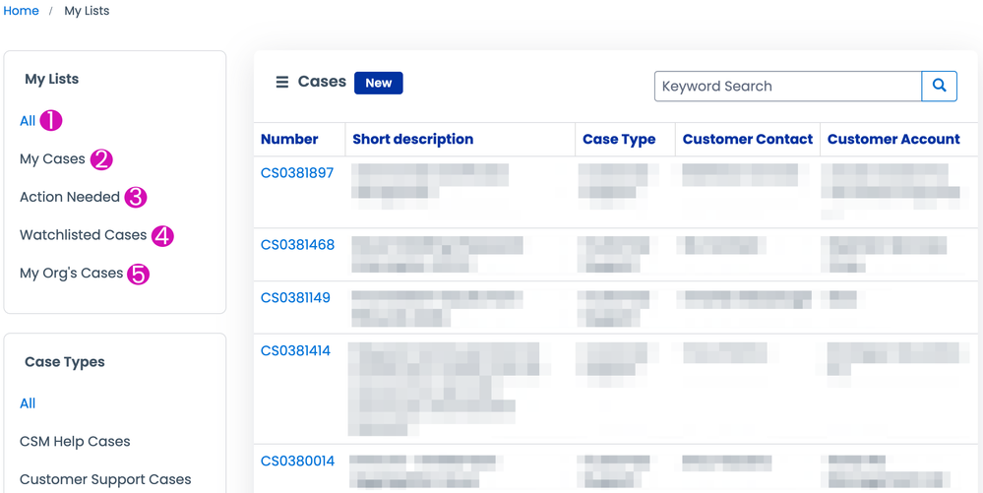
Task: Sort by Short description column header
Action: click(x=412, y=140)
